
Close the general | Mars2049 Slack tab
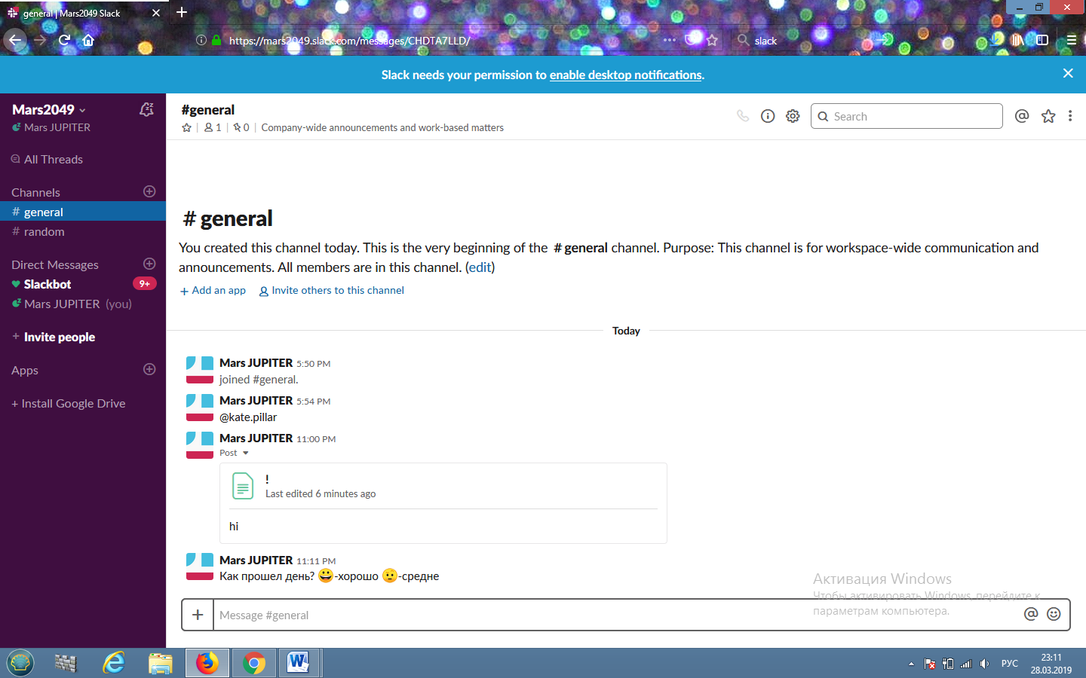[156, 13]
